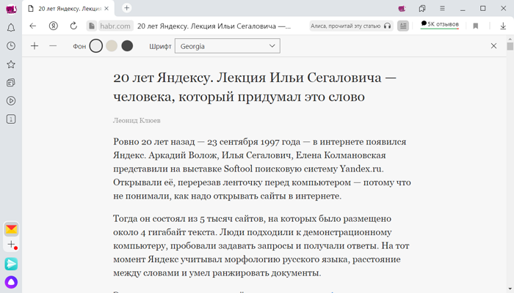The width and height of the screenshot is (514, 293).
Task: Open the downloads panel
Action: (503, 26)
